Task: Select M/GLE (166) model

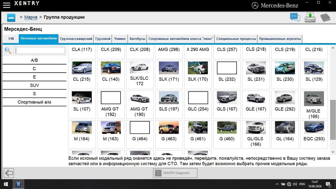Action: point(314,105)
